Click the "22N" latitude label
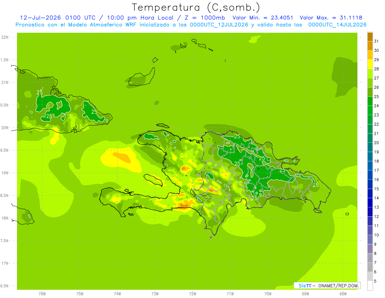 coord(5,37)
